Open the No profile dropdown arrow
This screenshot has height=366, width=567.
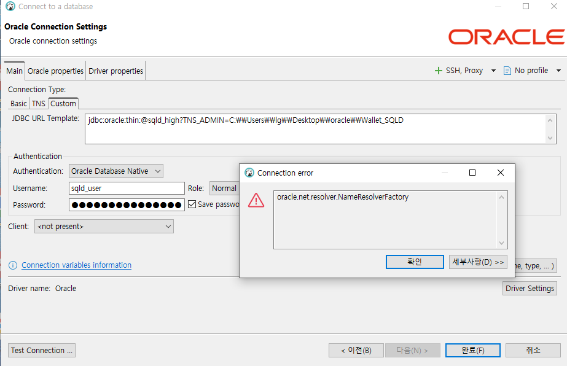tap(558, 71)
